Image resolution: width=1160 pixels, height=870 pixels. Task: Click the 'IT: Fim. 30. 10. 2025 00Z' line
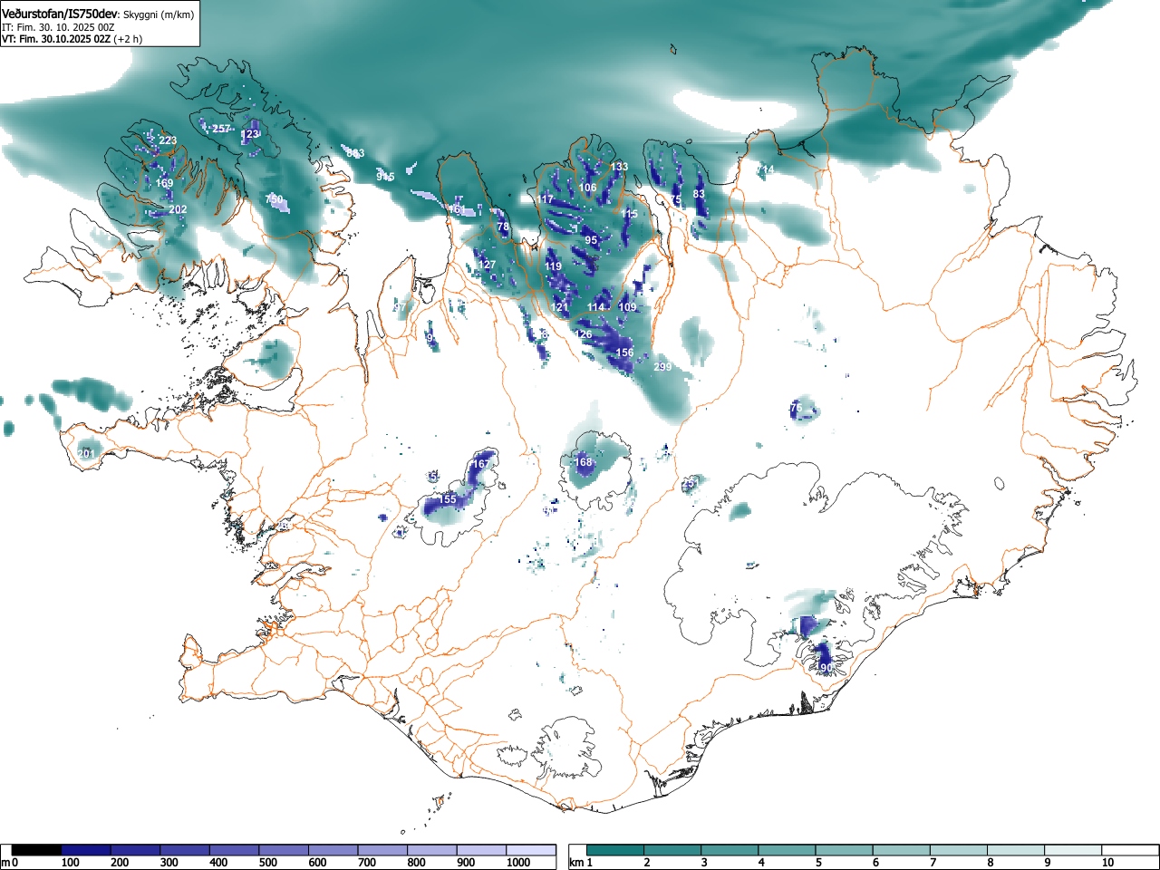tap(58, 27)
